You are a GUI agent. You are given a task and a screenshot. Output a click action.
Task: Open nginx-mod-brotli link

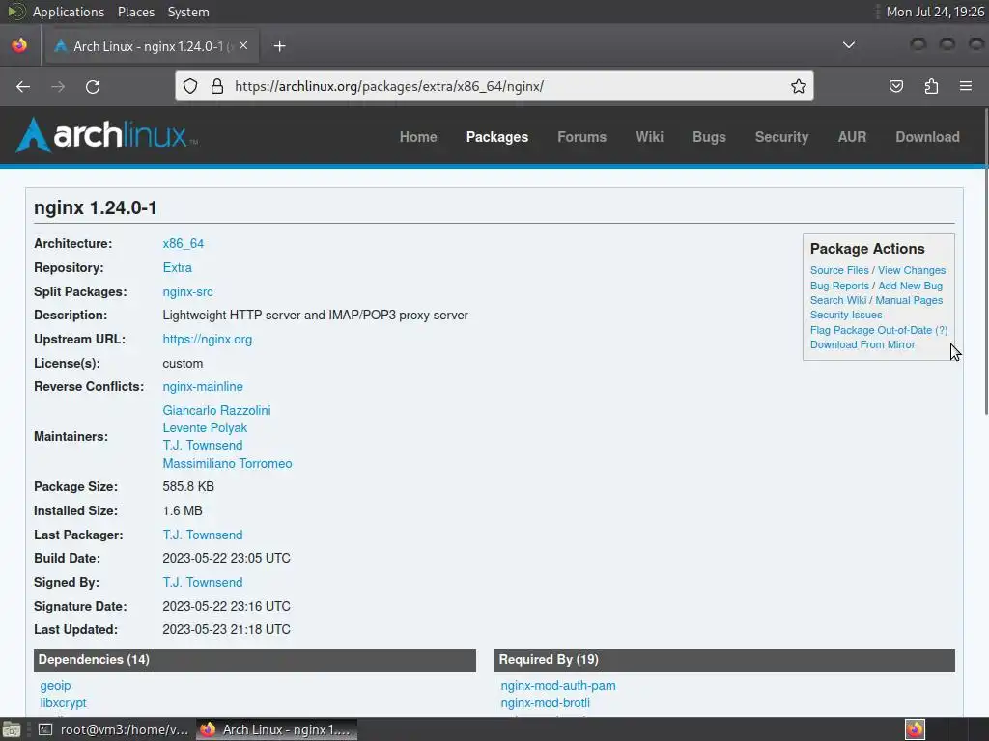[x=545, y=702]
